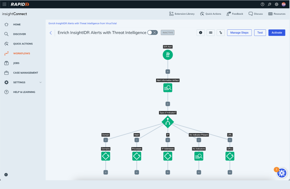Add a step on the Domain branch
This screenshot has width=290, height=189.
106,140
